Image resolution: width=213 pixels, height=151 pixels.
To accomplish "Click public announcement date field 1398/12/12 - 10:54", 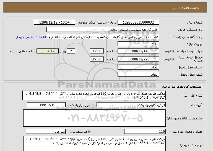I will 54,22.
